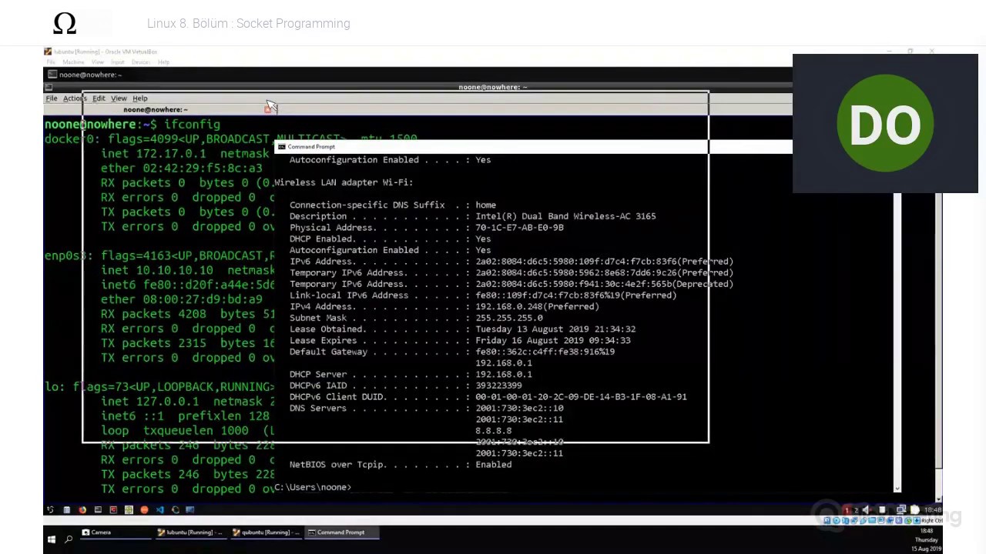Open the View menu in the terminal
986x554 pixels.
pos(119,98)
